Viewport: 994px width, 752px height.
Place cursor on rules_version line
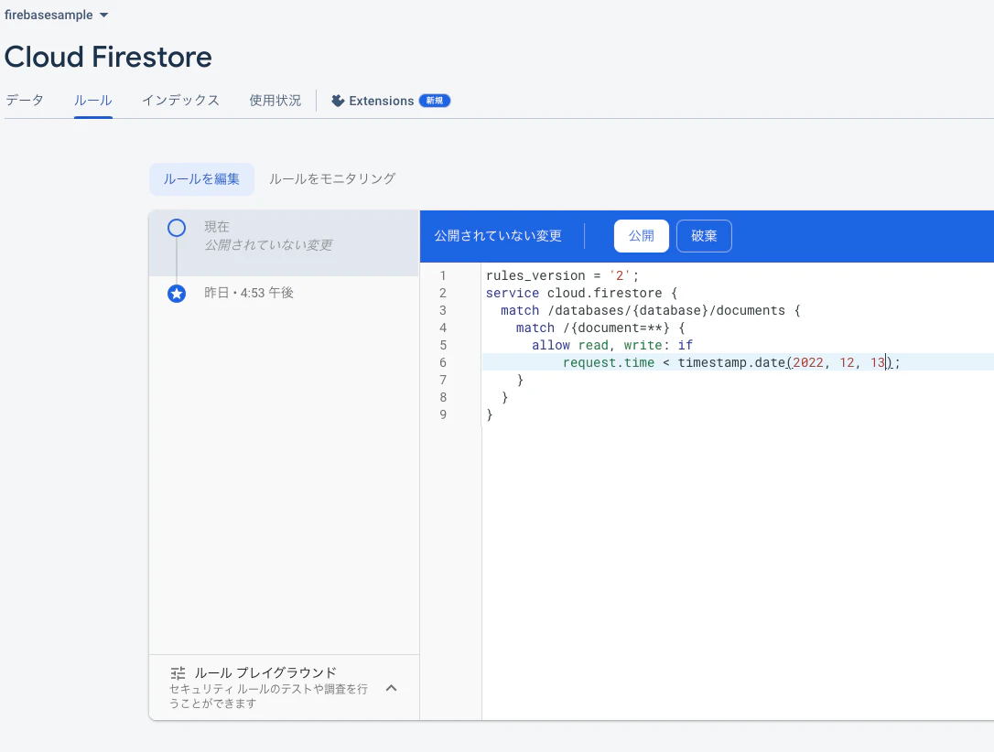562,275
